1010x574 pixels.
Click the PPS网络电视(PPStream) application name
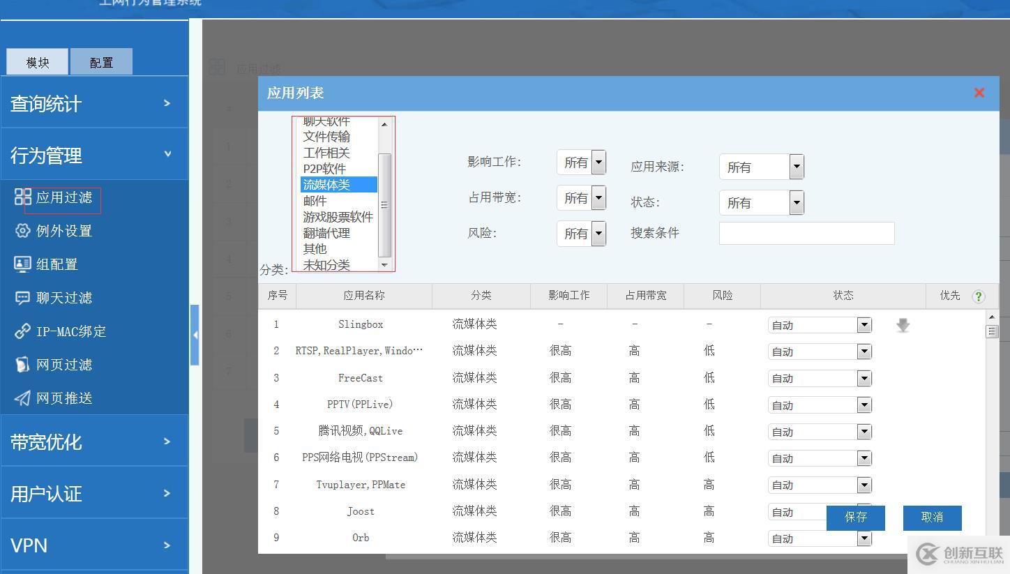pos(360,458)
